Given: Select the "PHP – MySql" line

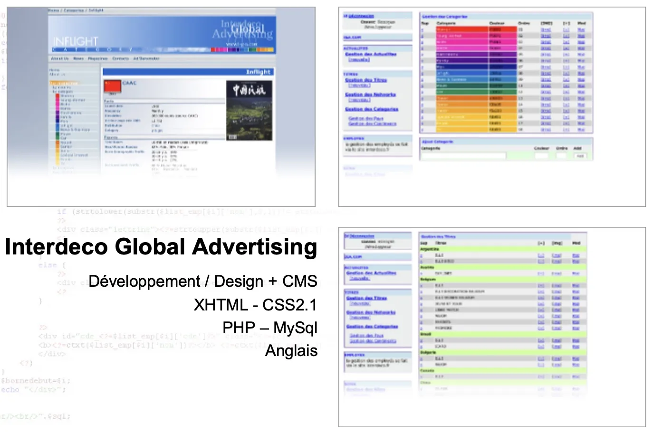Looking at the screenshot, I should tap(270, 328).
